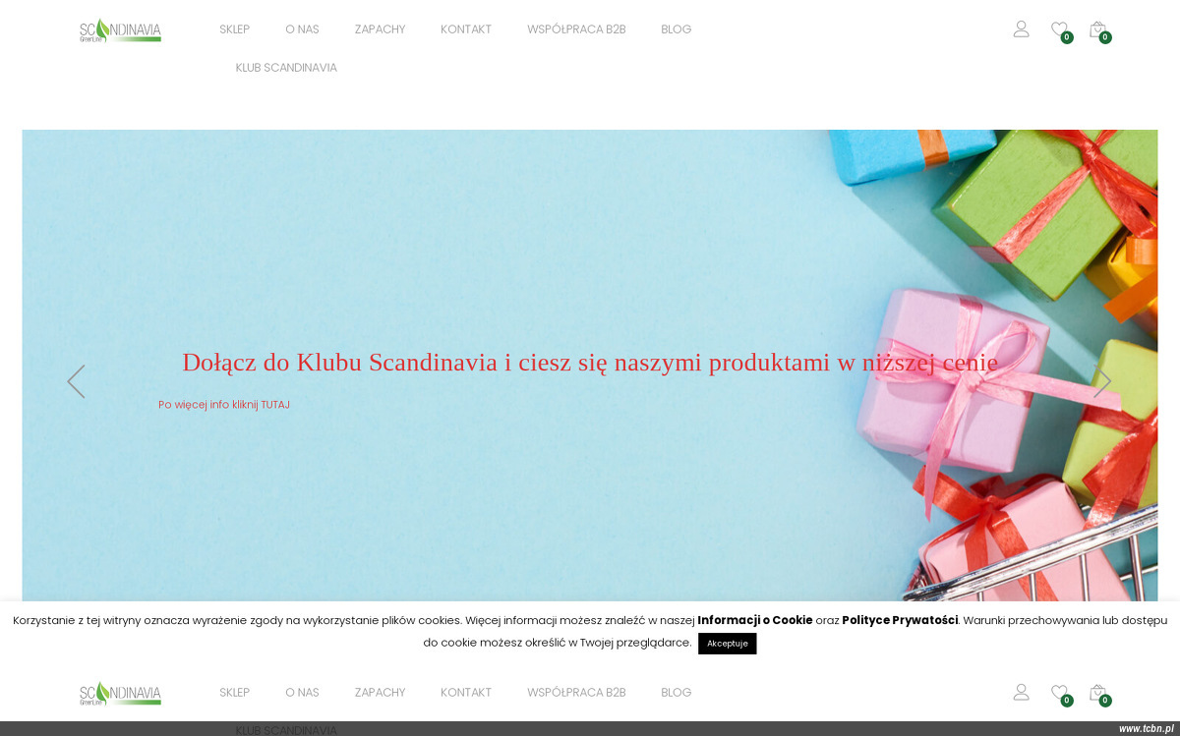1180x736 pixels.
Task: Go to previous slide with left arrow
Action: 76,381
